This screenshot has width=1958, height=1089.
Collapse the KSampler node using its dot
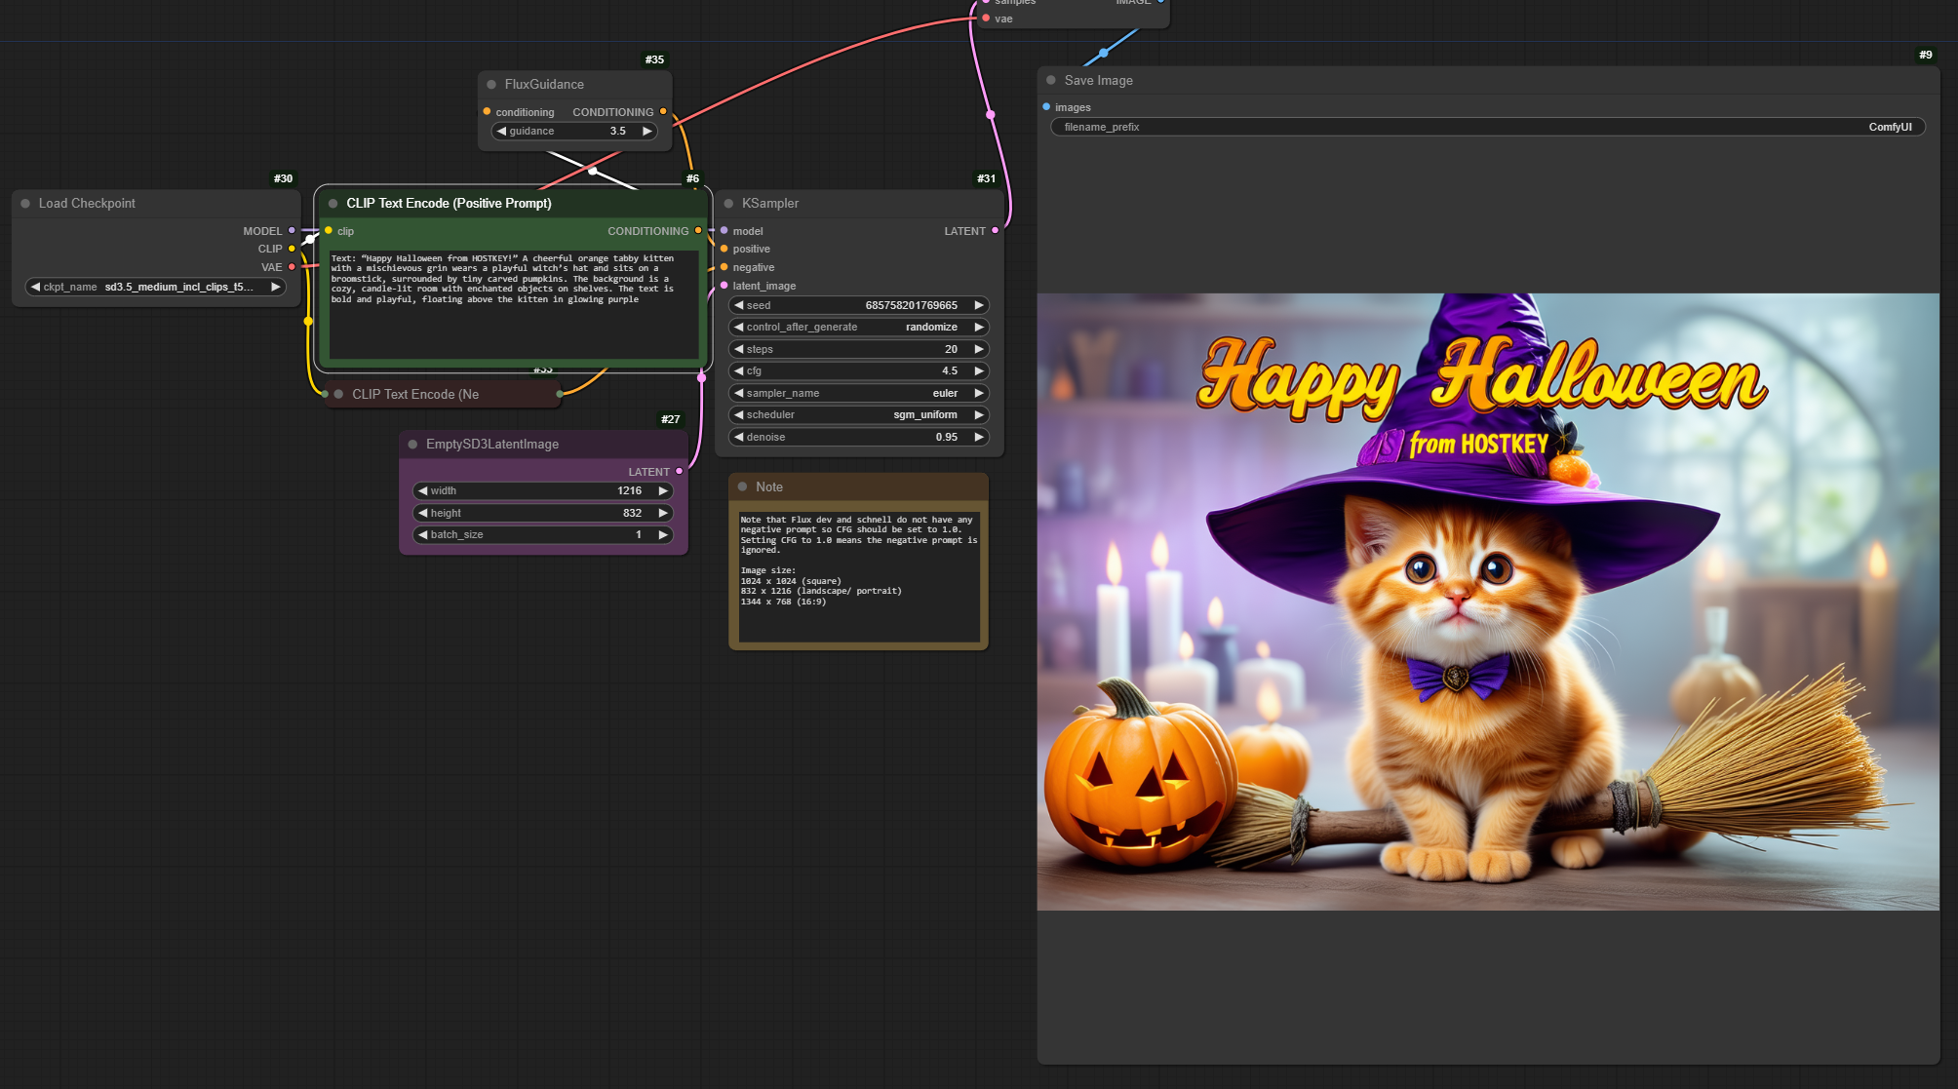click(728, 204)
